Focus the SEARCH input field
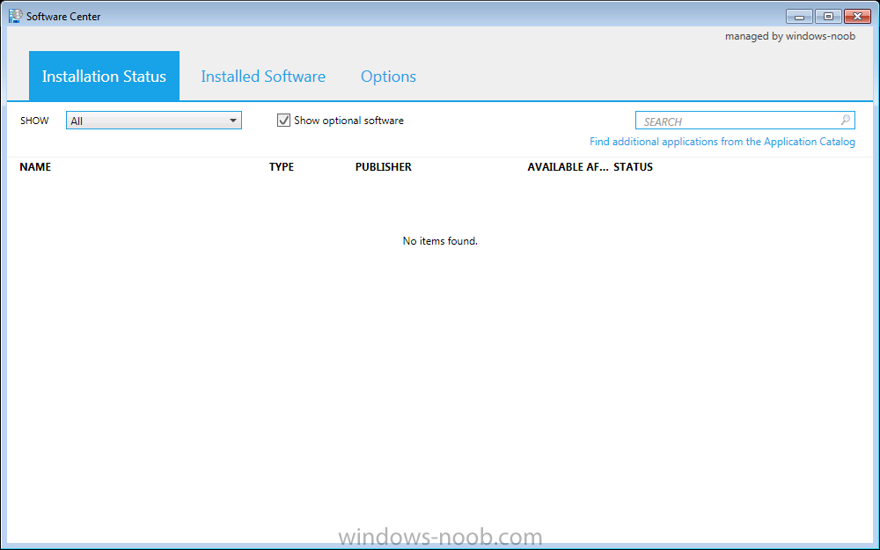This screenshot has width=880, height=550. pos(744,121)
